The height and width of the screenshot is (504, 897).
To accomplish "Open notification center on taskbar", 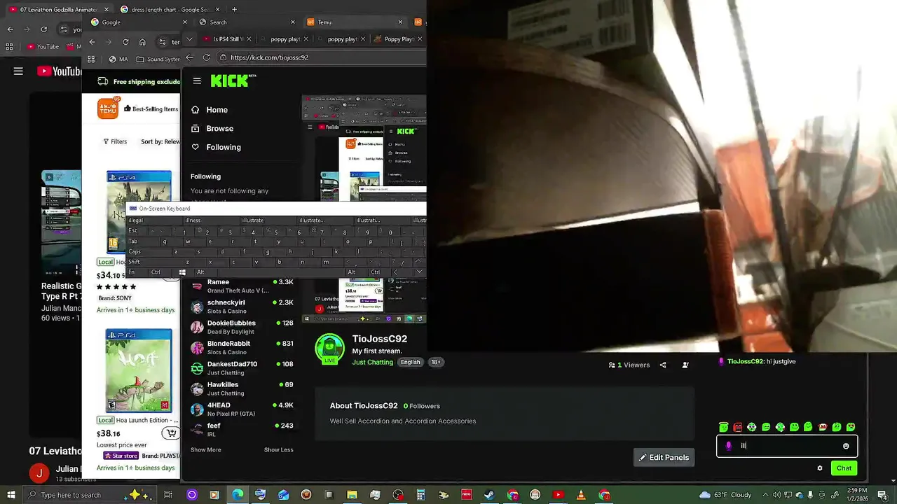I will click(882, 495).
